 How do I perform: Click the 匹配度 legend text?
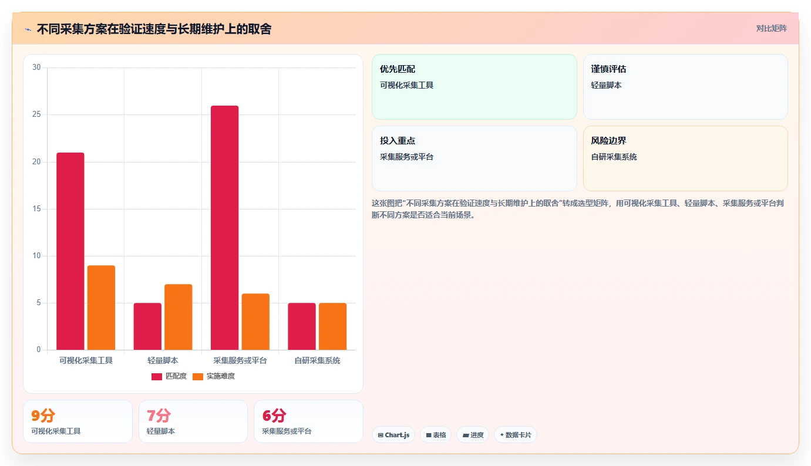pos(176,376)
